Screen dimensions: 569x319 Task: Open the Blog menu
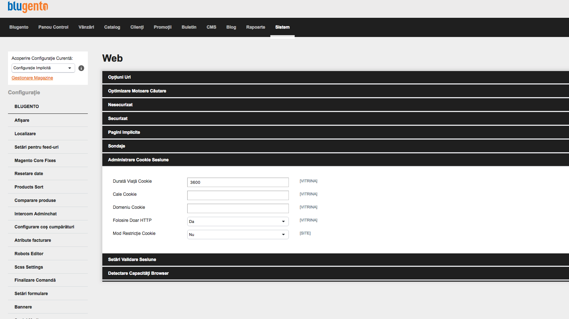(x=231, y=27)
